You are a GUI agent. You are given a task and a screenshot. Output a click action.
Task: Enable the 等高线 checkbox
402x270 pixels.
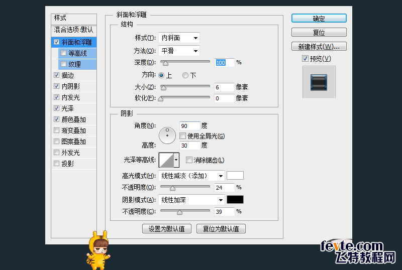point(64,53)
